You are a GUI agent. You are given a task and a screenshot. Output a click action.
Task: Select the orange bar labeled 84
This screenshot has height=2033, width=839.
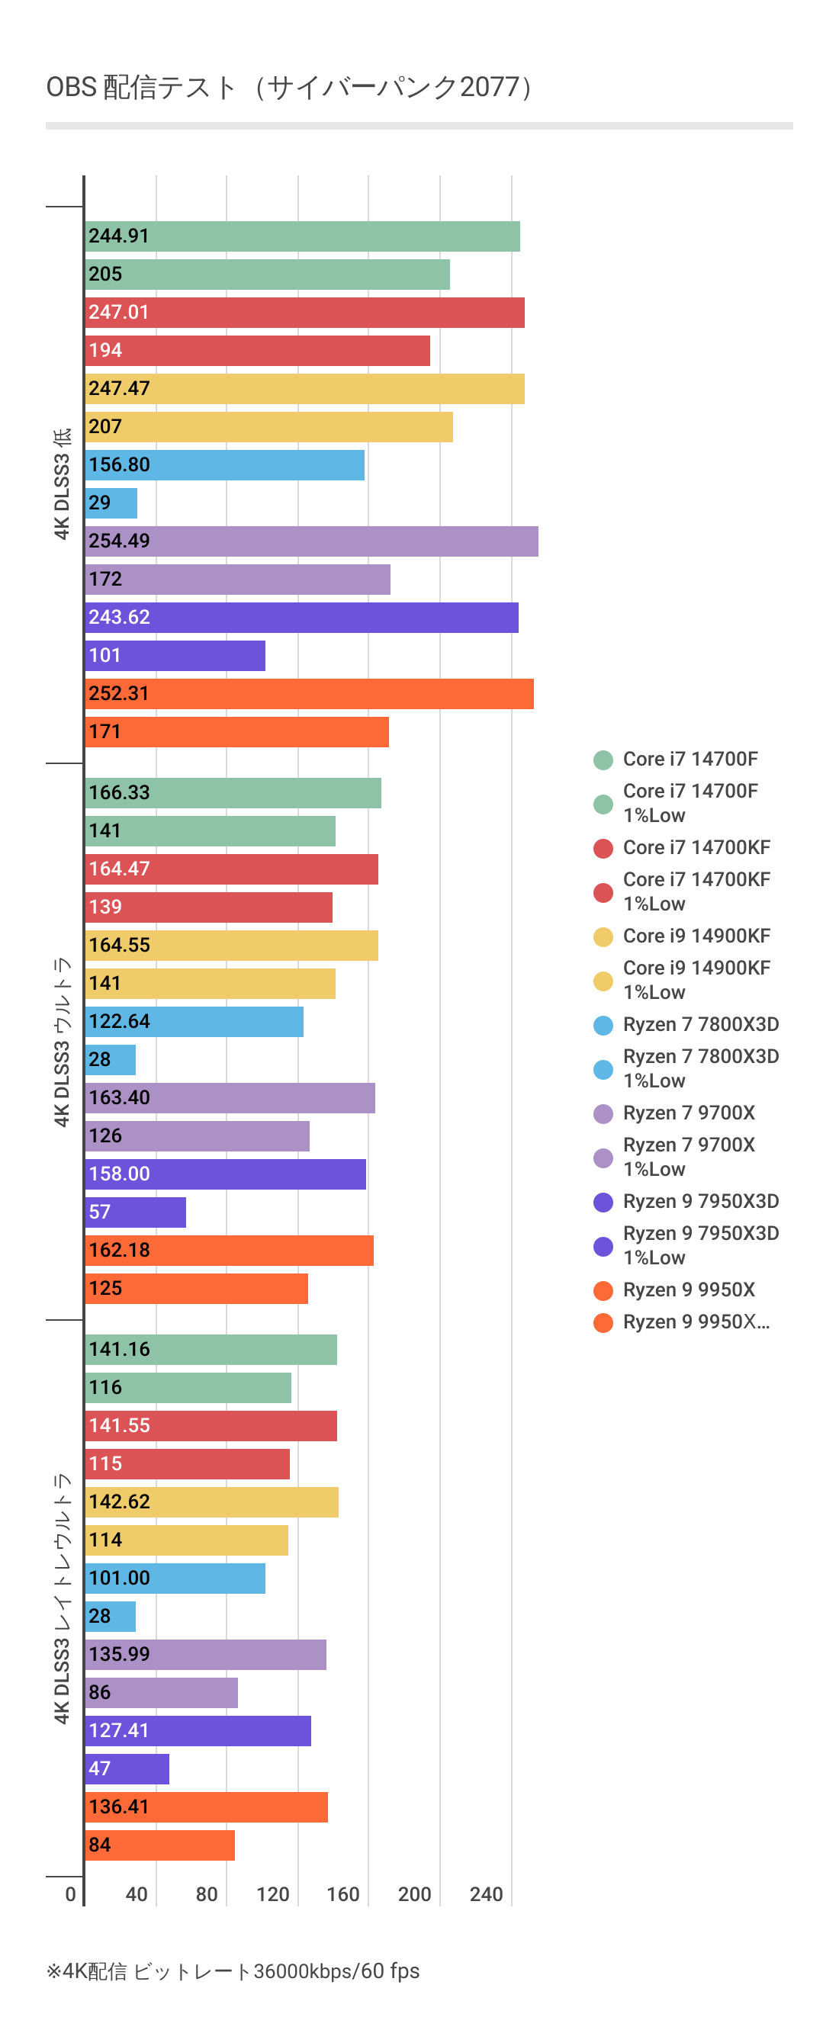[159, 1845]
